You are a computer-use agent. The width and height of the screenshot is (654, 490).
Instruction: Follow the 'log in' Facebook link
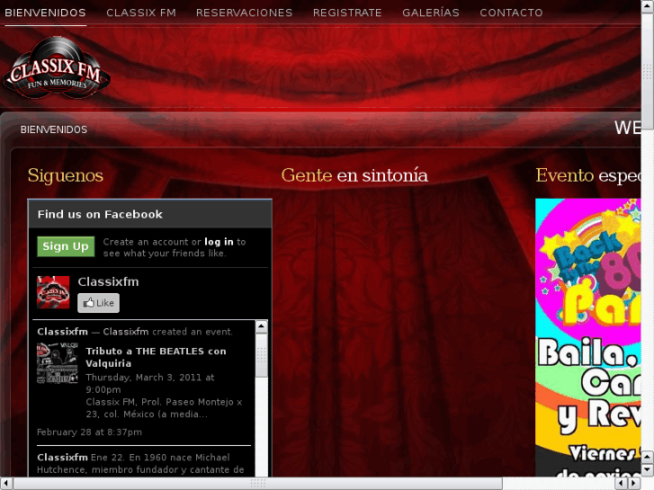[219, 242]
